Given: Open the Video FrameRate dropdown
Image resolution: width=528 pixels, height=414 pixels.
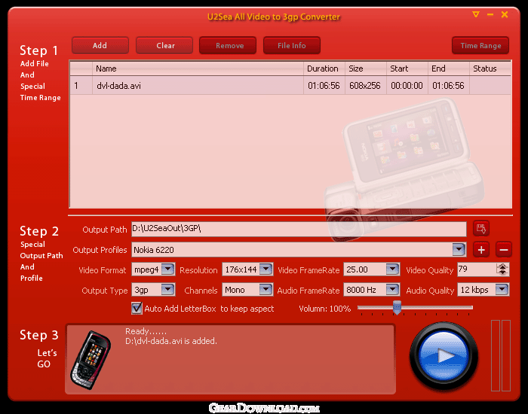Looking at the screenshot, I should (393, 269).
